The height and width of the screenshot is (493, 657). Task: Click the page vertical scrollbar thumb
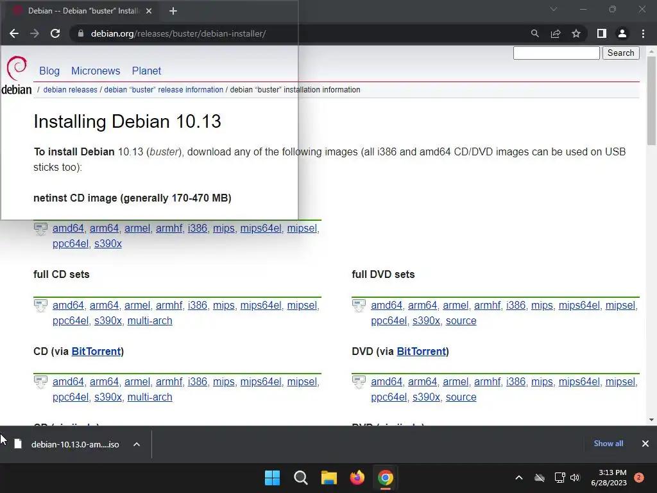pos(651,101)
